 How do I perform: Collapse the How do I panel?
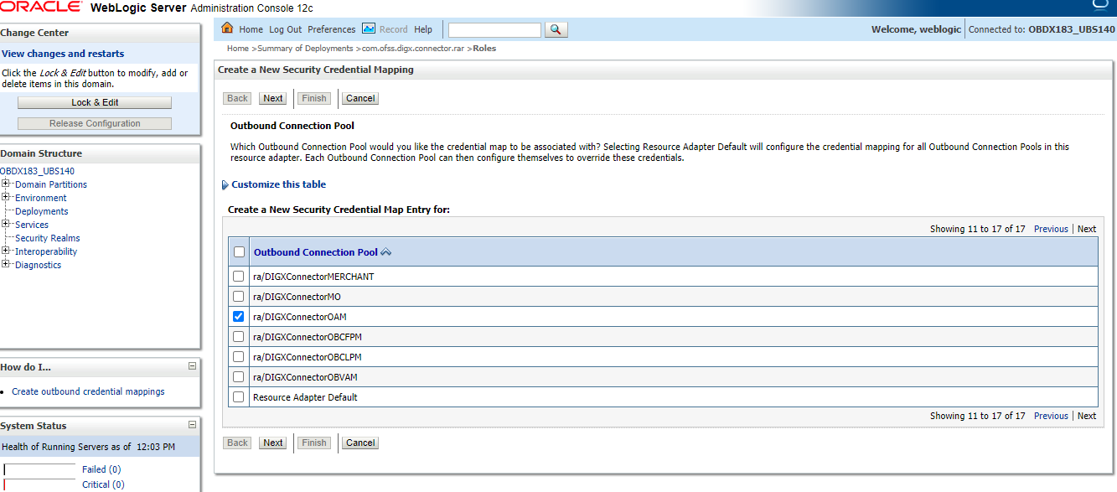point(192,366)
